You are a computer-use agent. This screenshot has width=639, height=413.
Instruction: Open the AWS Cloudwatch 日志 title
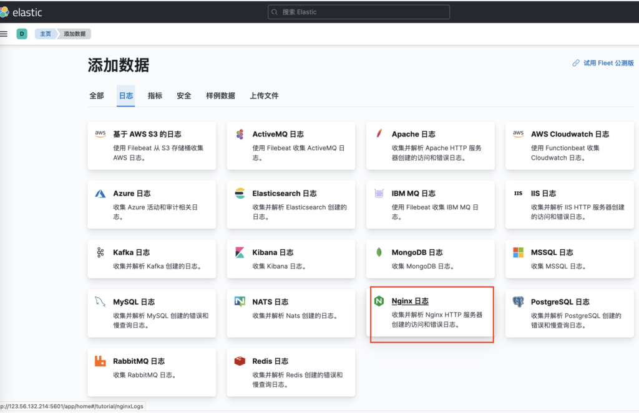click(570, 134)
